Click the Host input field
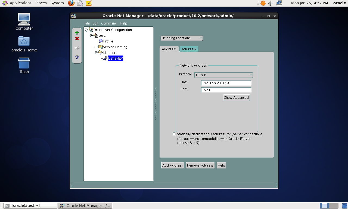This screenshot has height=209, width=348. point(226,83)
